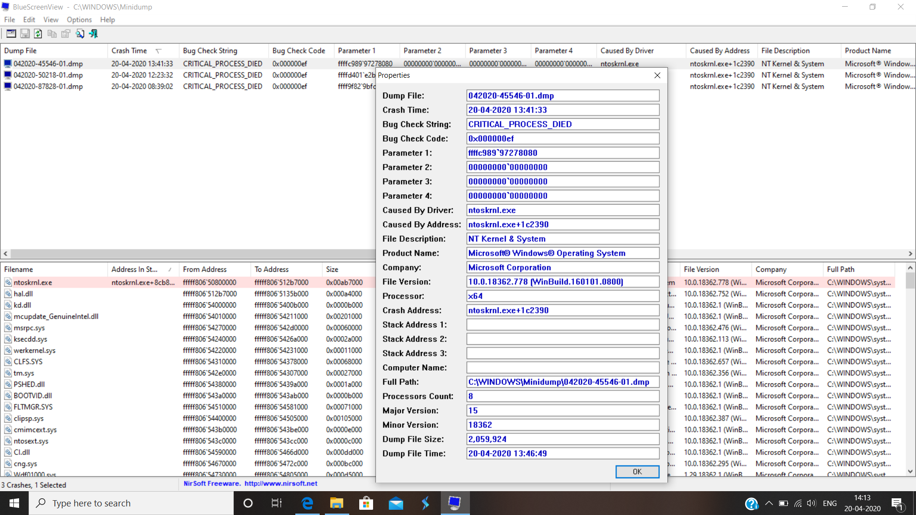
Task: Open the nirsoft.net link in status bar
Action: pyautogui.click(x=281, y=484)
